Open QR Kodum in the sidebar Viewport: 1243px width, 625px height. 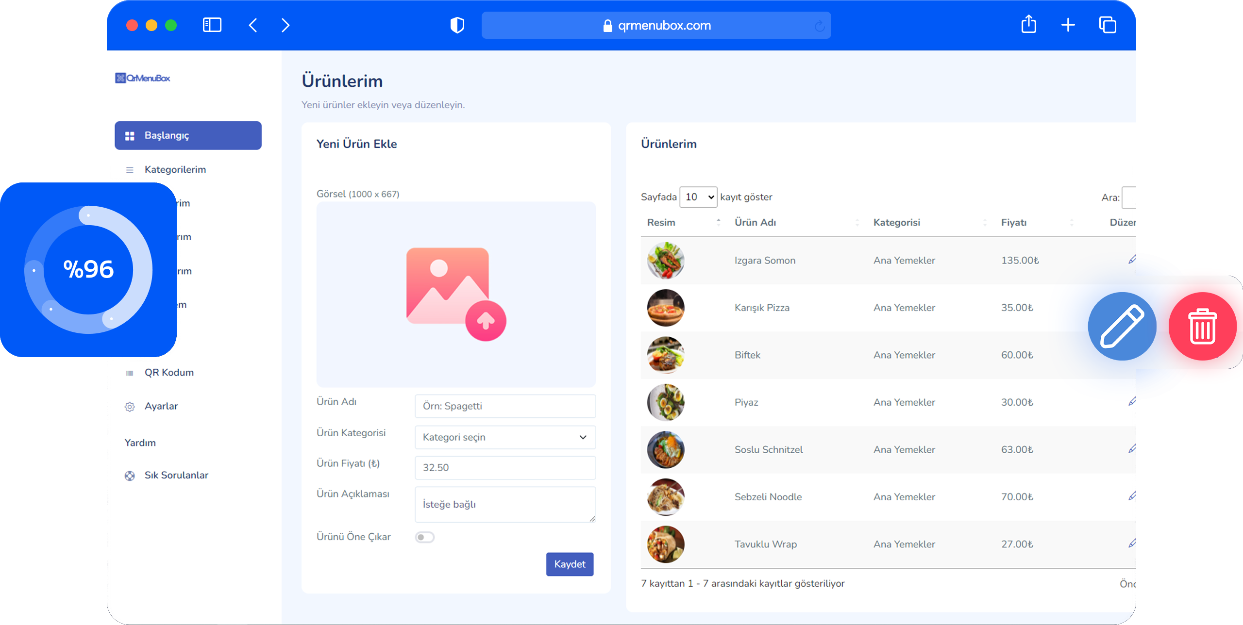pyautogui.click(x=169, y=372)
